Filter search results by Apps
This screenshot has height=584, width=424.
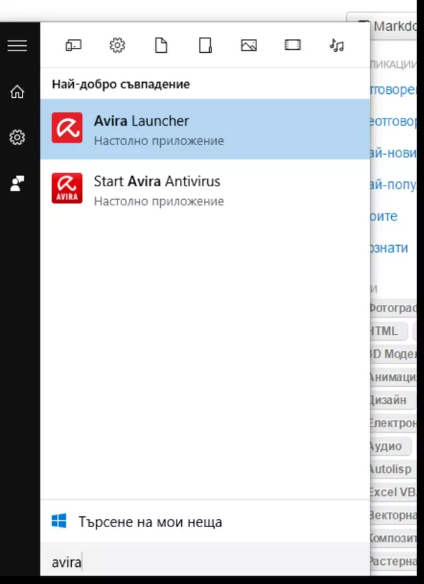pos(74,46)
